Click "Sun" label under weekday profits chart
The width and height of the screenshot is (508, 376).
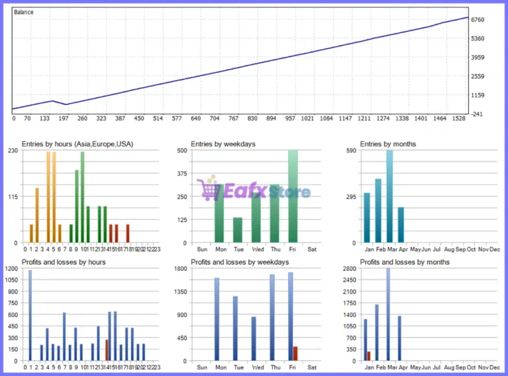pos(202,367)
